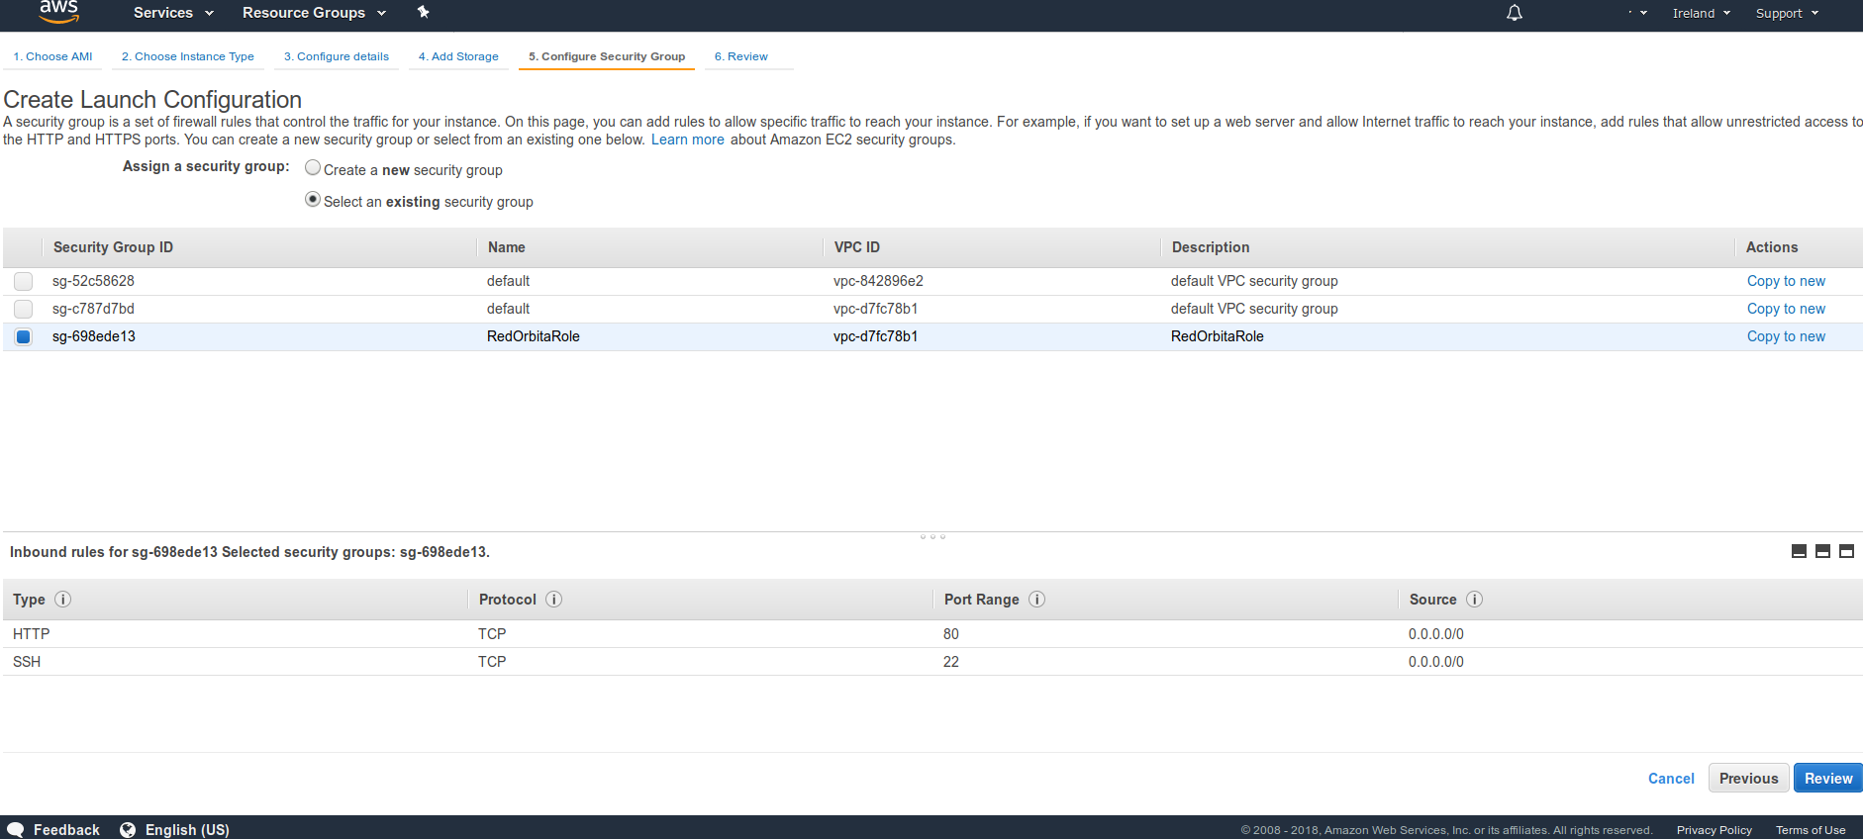Open the notifications bell icon

coord(1514,13)
